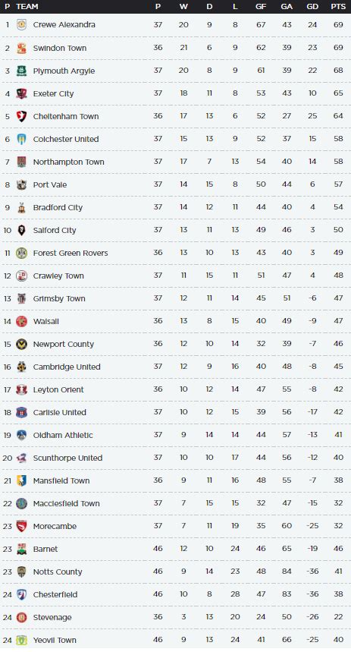Screen dimensions: 351x652
Task: Click the Morecambe red shrimp crest
Action: [21, 526]
